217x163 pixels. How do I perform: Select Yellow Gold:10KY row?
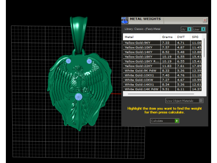(x=162, y=48)
